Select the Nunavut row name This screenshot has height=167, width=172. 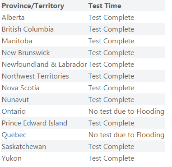(15, 100)
